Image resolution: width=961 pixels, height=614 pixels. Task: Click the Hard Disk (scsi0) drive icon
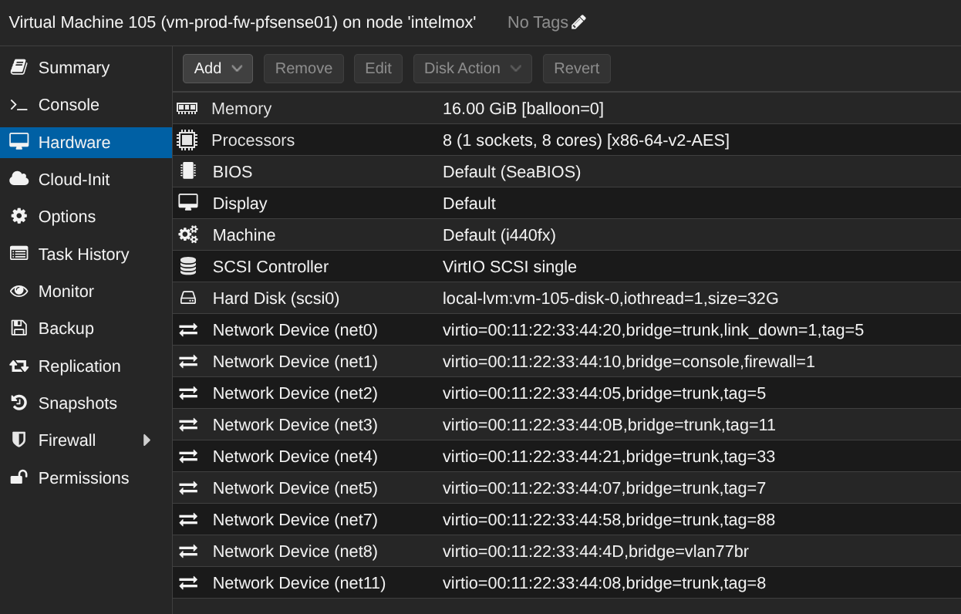[187, 298]
